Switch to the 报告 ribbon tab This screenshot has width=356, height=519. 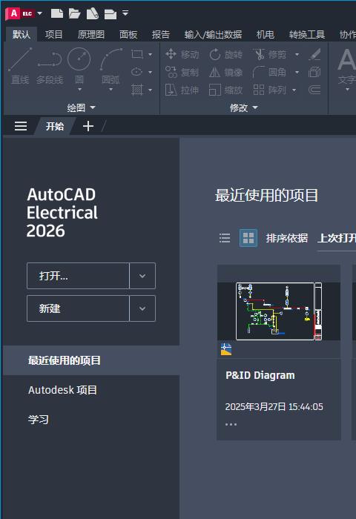click(x=161, y=34)
